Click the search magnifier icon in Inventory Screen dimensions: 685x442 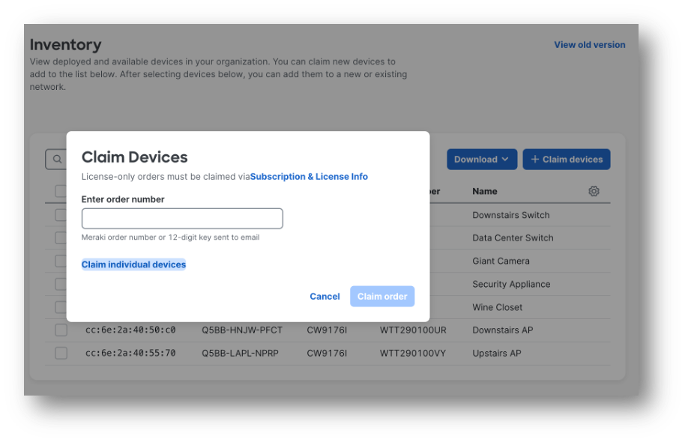point(57,160)
